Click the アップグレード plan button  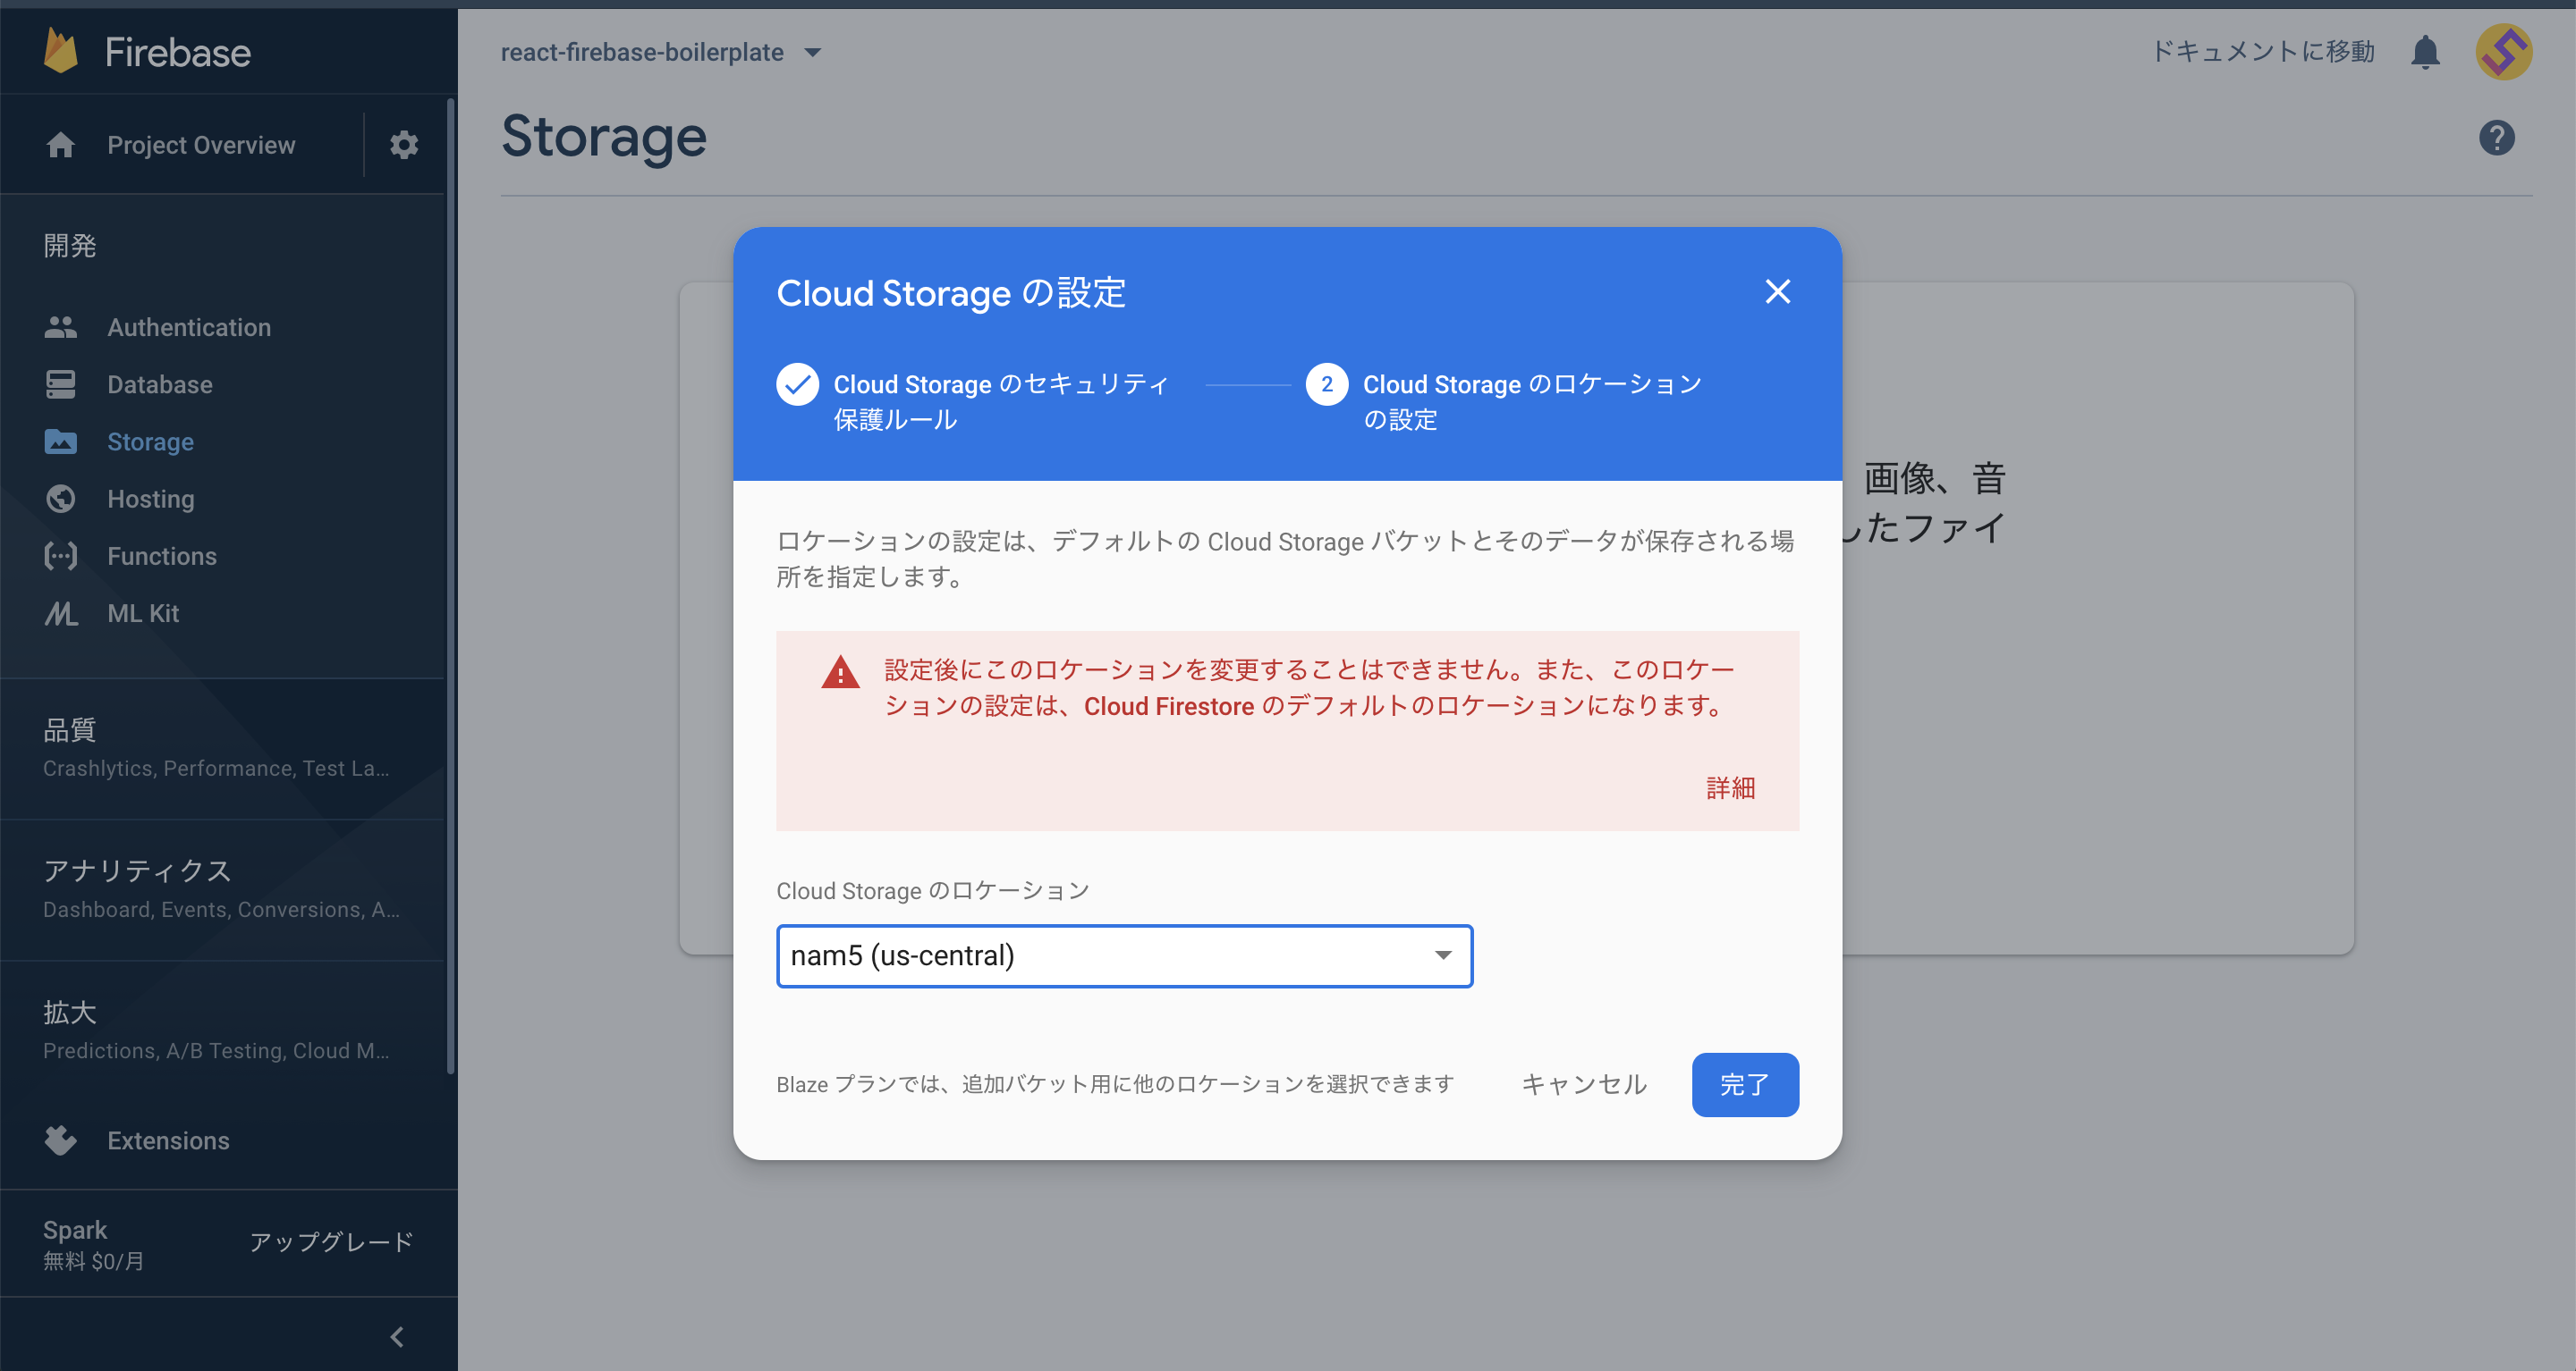pyautogui.click(x=331, y=1242)
